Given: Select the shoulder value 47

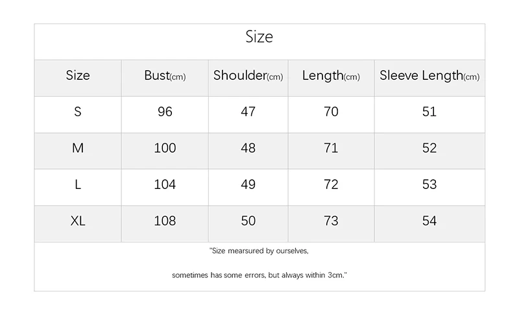Looking at the screenshot, I should [x=248, y=112].
